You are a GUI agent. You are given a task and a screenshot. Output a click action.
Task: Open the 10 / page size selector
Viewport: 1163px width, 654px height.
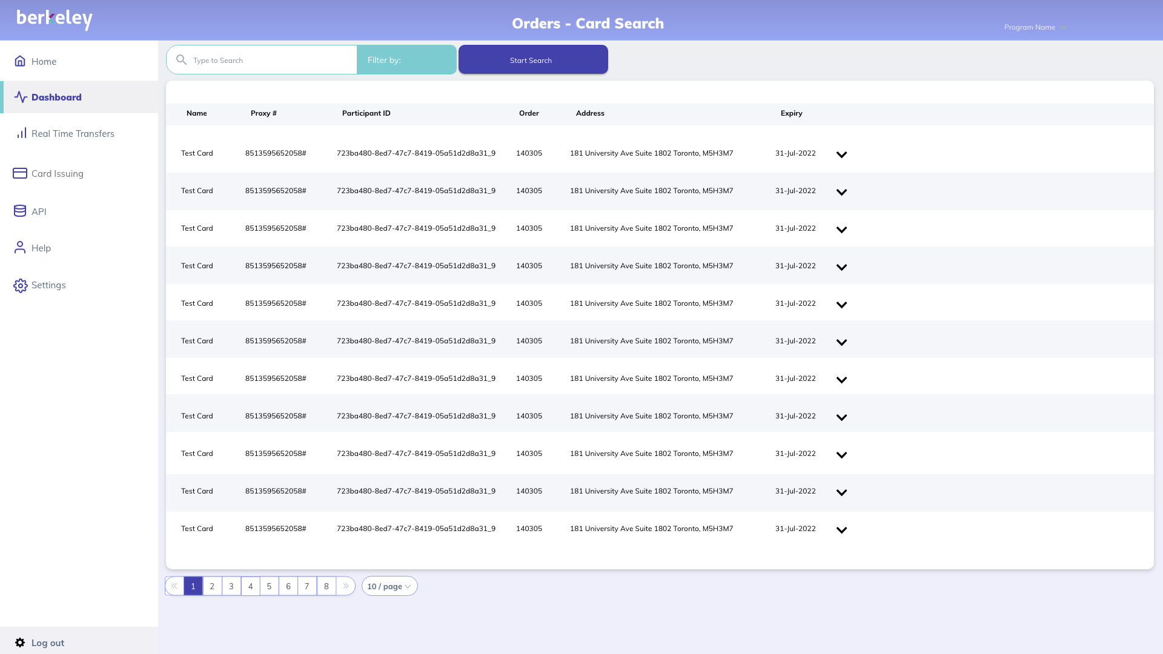tap(389, 586)
